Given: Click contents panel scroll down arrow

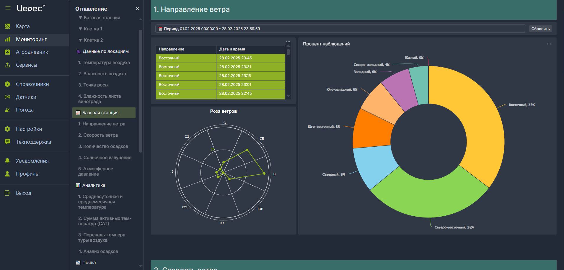Looking at the screenshot, I should pos(141,266).
